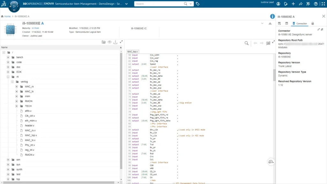This screenshot has width=327, height=184.
Task: Click the top search input field
Action: tap(159, 4)
